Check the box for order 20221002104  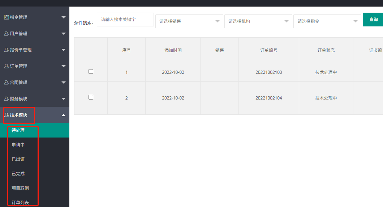[x=91, y=97]
